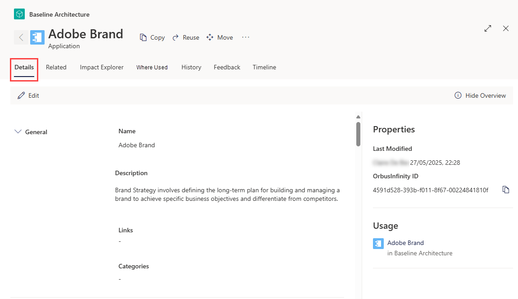
Task: Open Adobe Brand link under Usage
Action: (x=405, y=243)
